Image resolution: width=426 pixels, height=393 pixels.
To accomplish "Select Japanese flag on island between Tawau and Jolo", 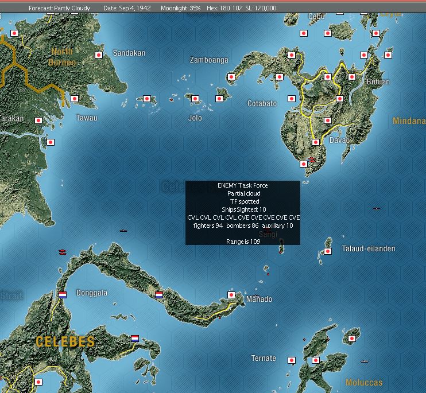I will [147, 99].
